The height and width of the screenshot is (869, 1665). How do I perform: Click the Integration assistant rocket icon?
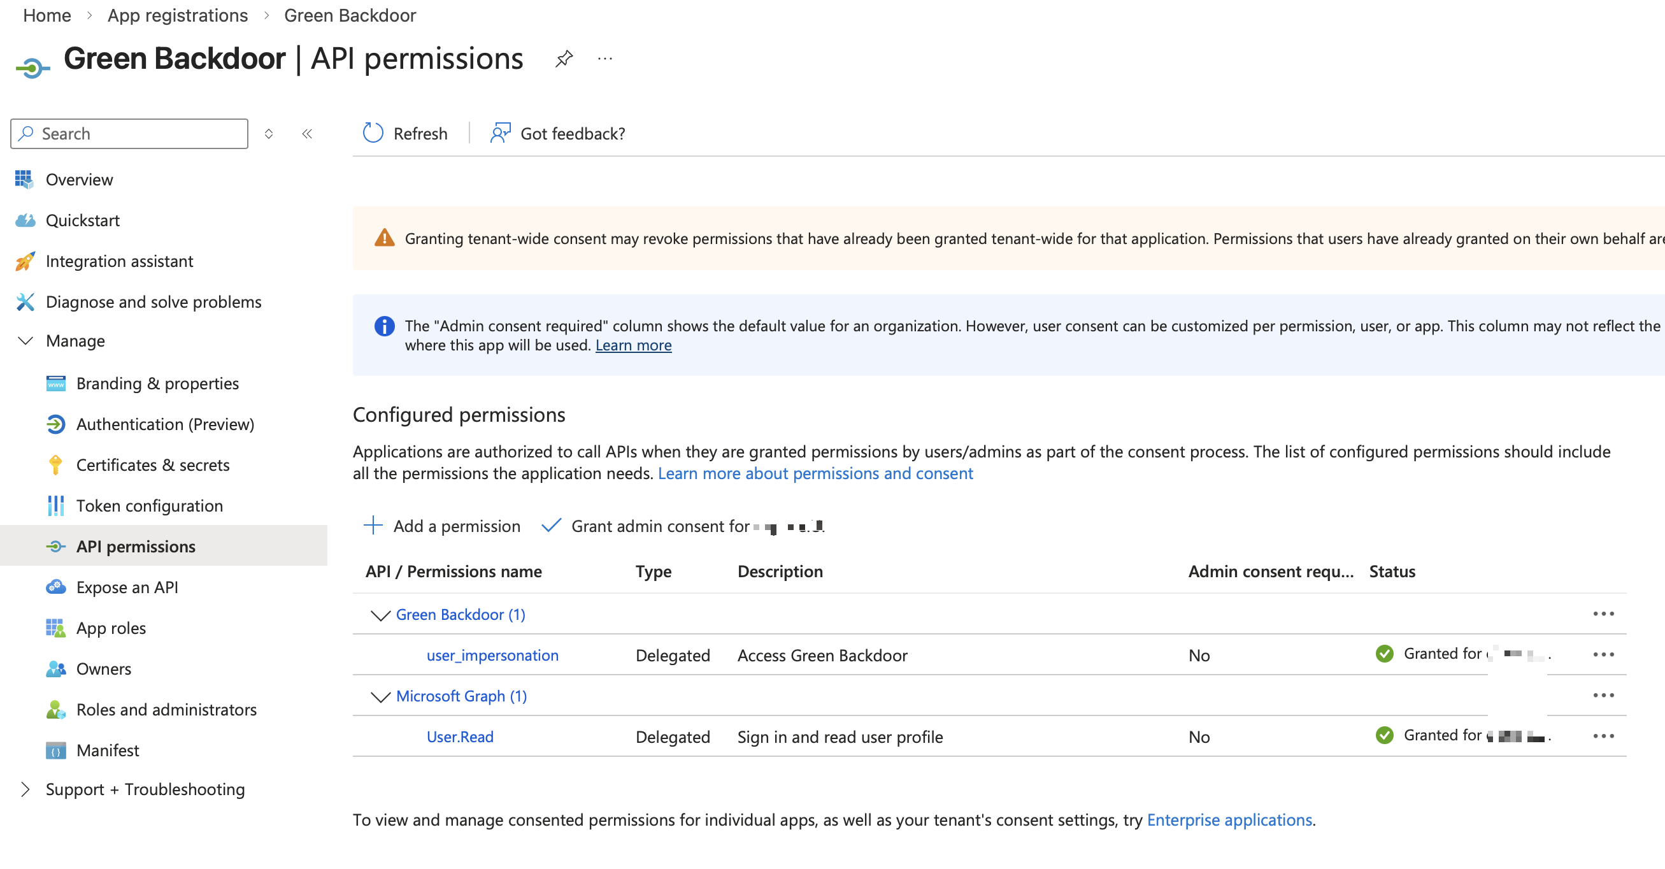(x=25, y=261)
